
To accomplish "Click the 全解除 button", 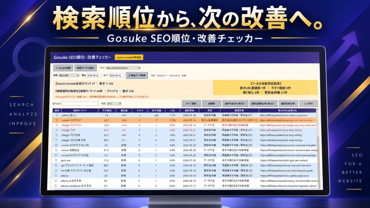I will point(211,104).
